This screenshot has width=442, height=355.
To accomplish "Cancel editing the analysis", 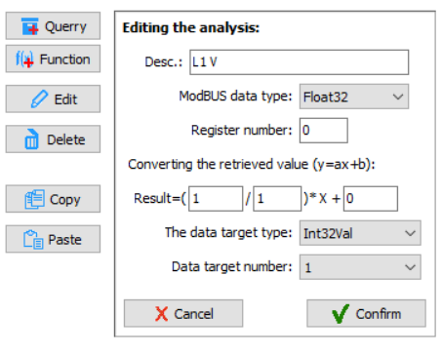I will click(183, 313).
